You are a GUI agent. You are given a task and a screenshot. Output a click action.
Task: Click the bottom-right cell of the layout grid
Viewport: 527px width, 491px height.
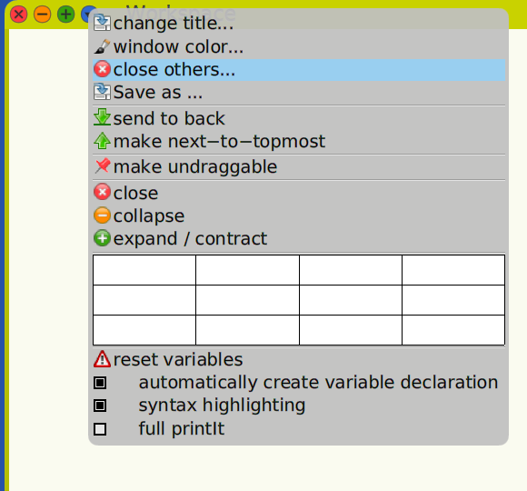point(453,330)
